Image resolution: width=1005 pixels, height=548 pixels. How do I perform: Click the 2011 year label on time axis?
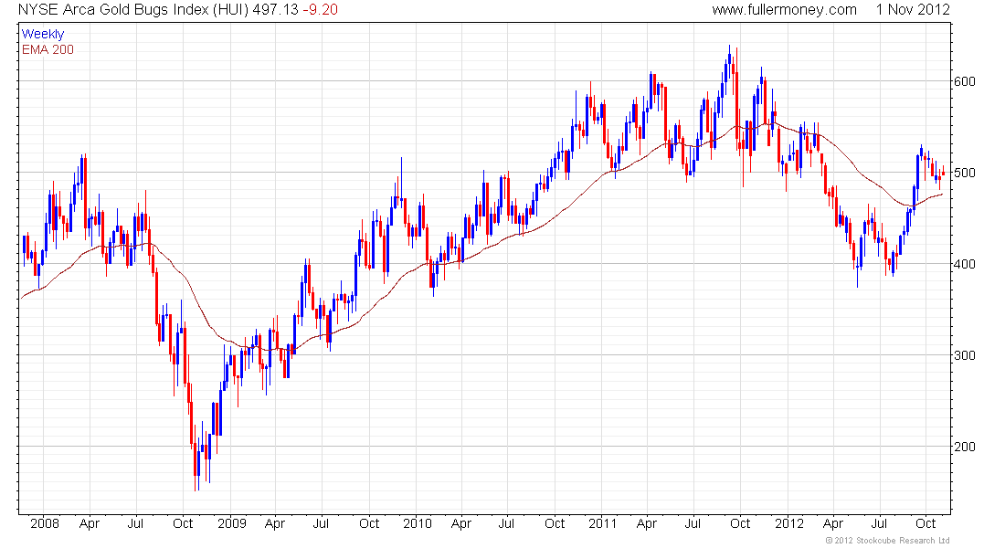(602, 523)
